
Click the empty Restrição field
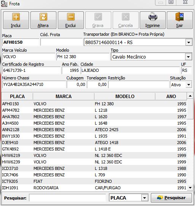(x=139, y=84)
